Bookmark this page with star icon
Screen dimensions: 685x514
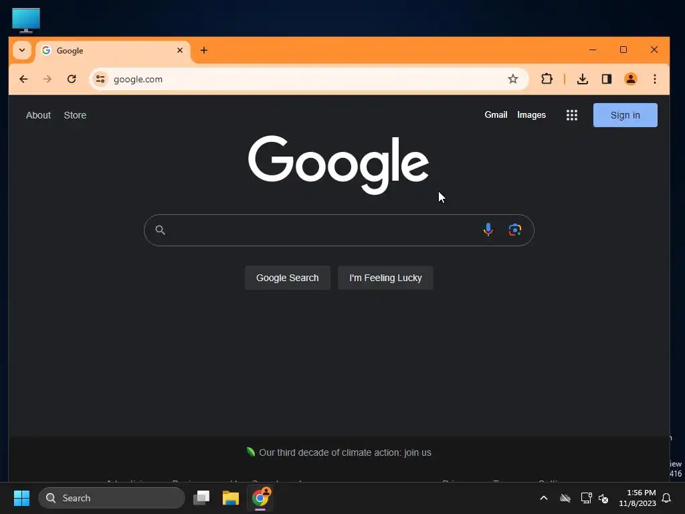click(513, 79)
